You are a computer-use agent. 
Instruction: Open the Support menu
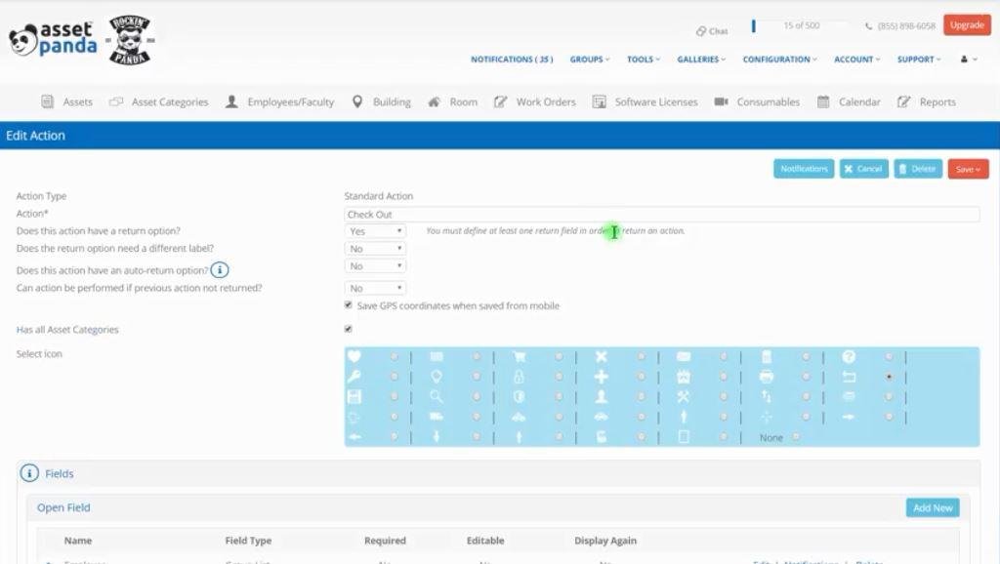918,60
